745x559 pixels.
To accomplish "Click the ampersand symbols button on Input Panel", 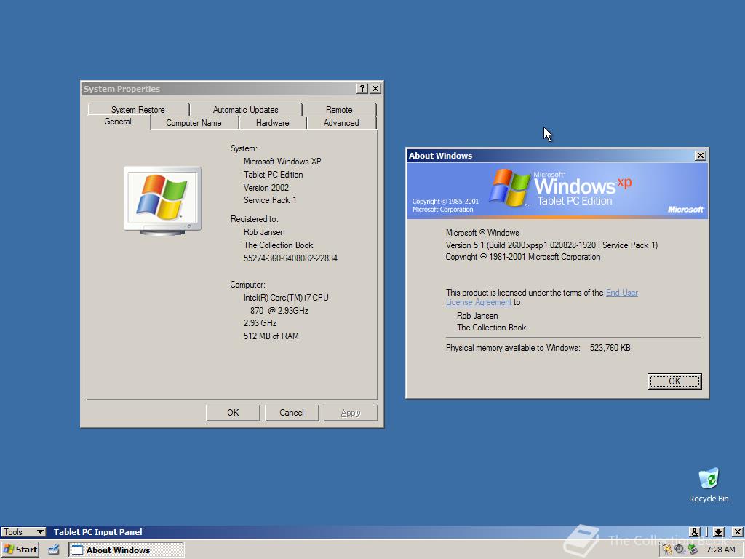I will click(x=695, y=532).
